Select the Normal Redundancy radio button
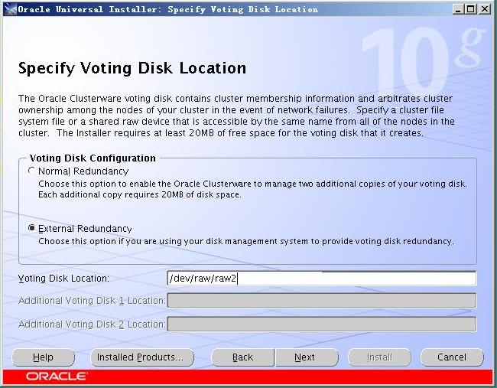This screenshot has width=497, height=388. (x=31, y=171)
